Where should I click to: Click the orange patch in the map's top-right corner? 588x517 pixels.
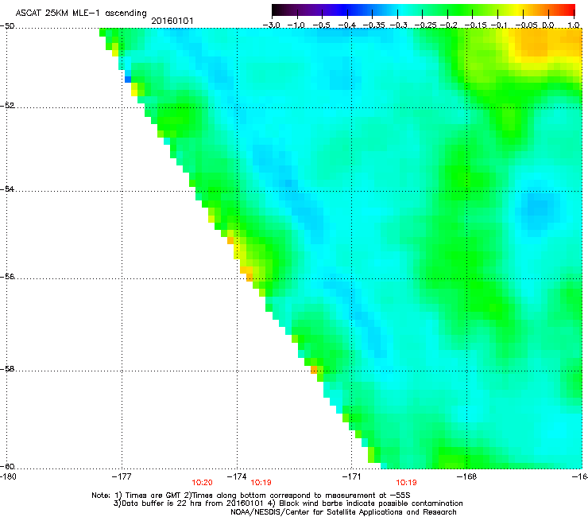point(549,43)
